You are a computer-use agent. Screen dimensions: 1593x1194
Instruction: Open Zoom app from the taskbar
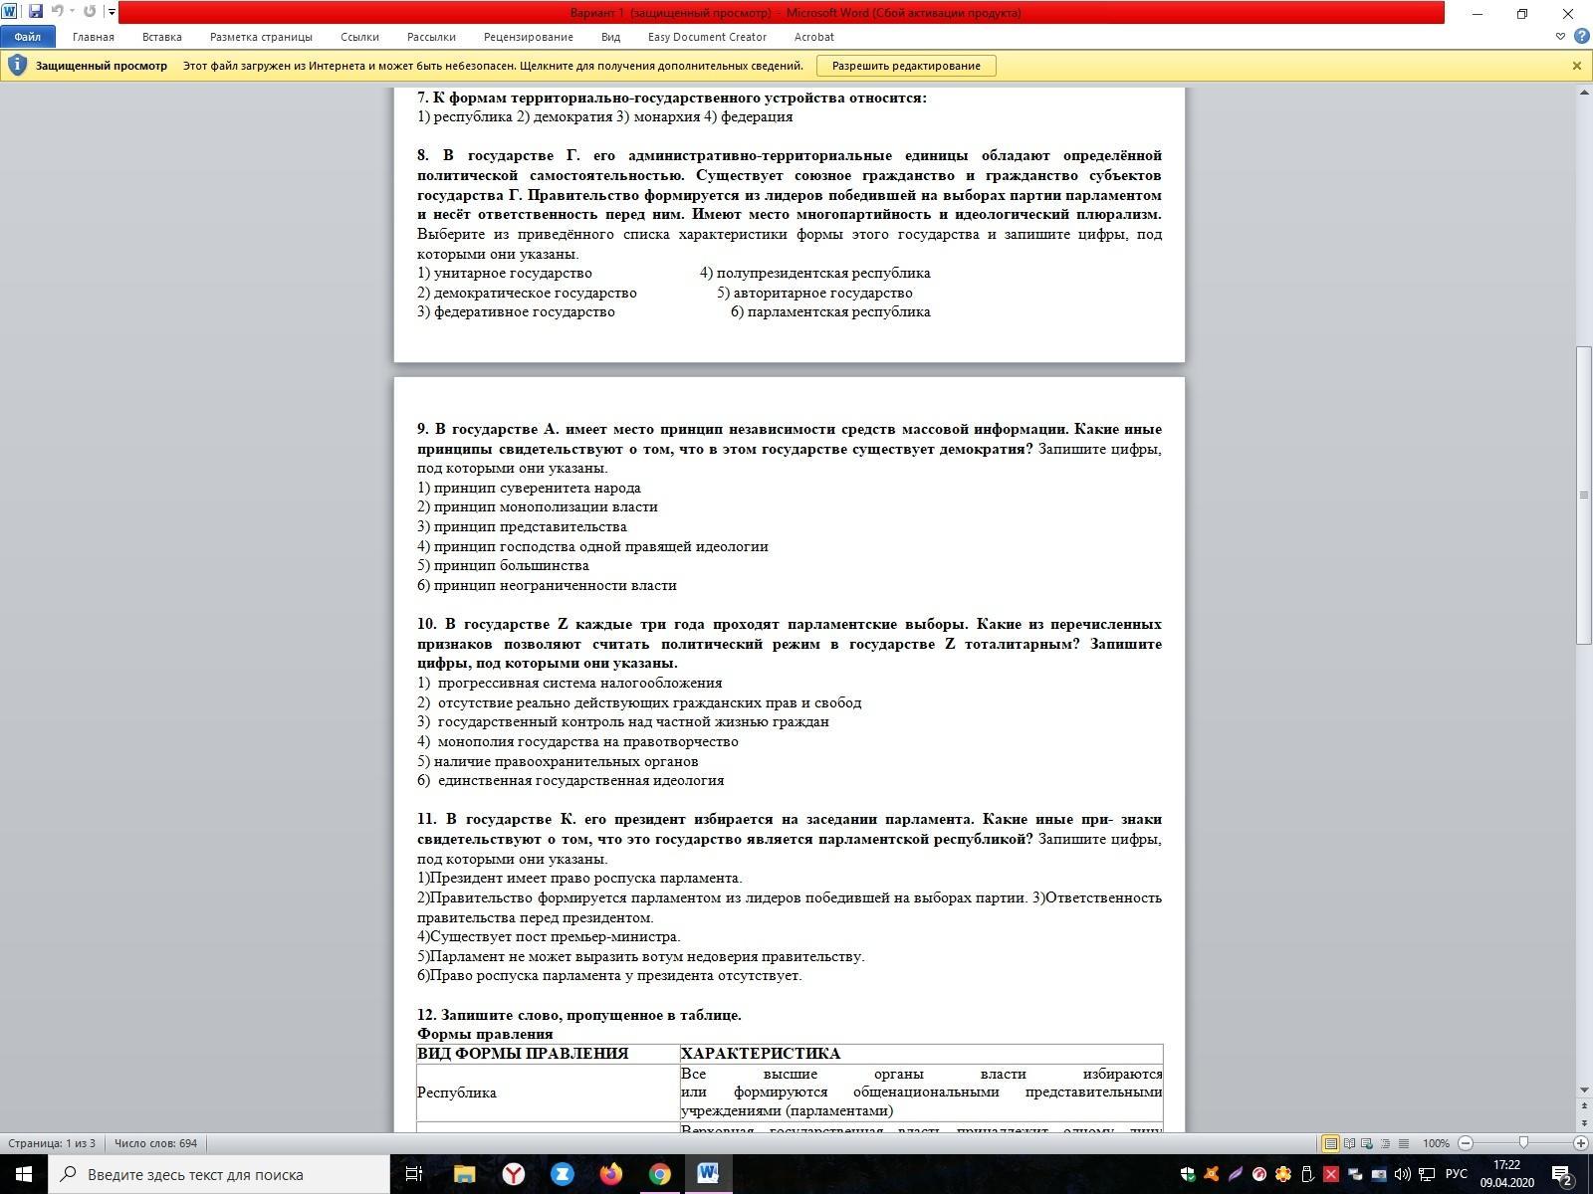pos(562,1174)
